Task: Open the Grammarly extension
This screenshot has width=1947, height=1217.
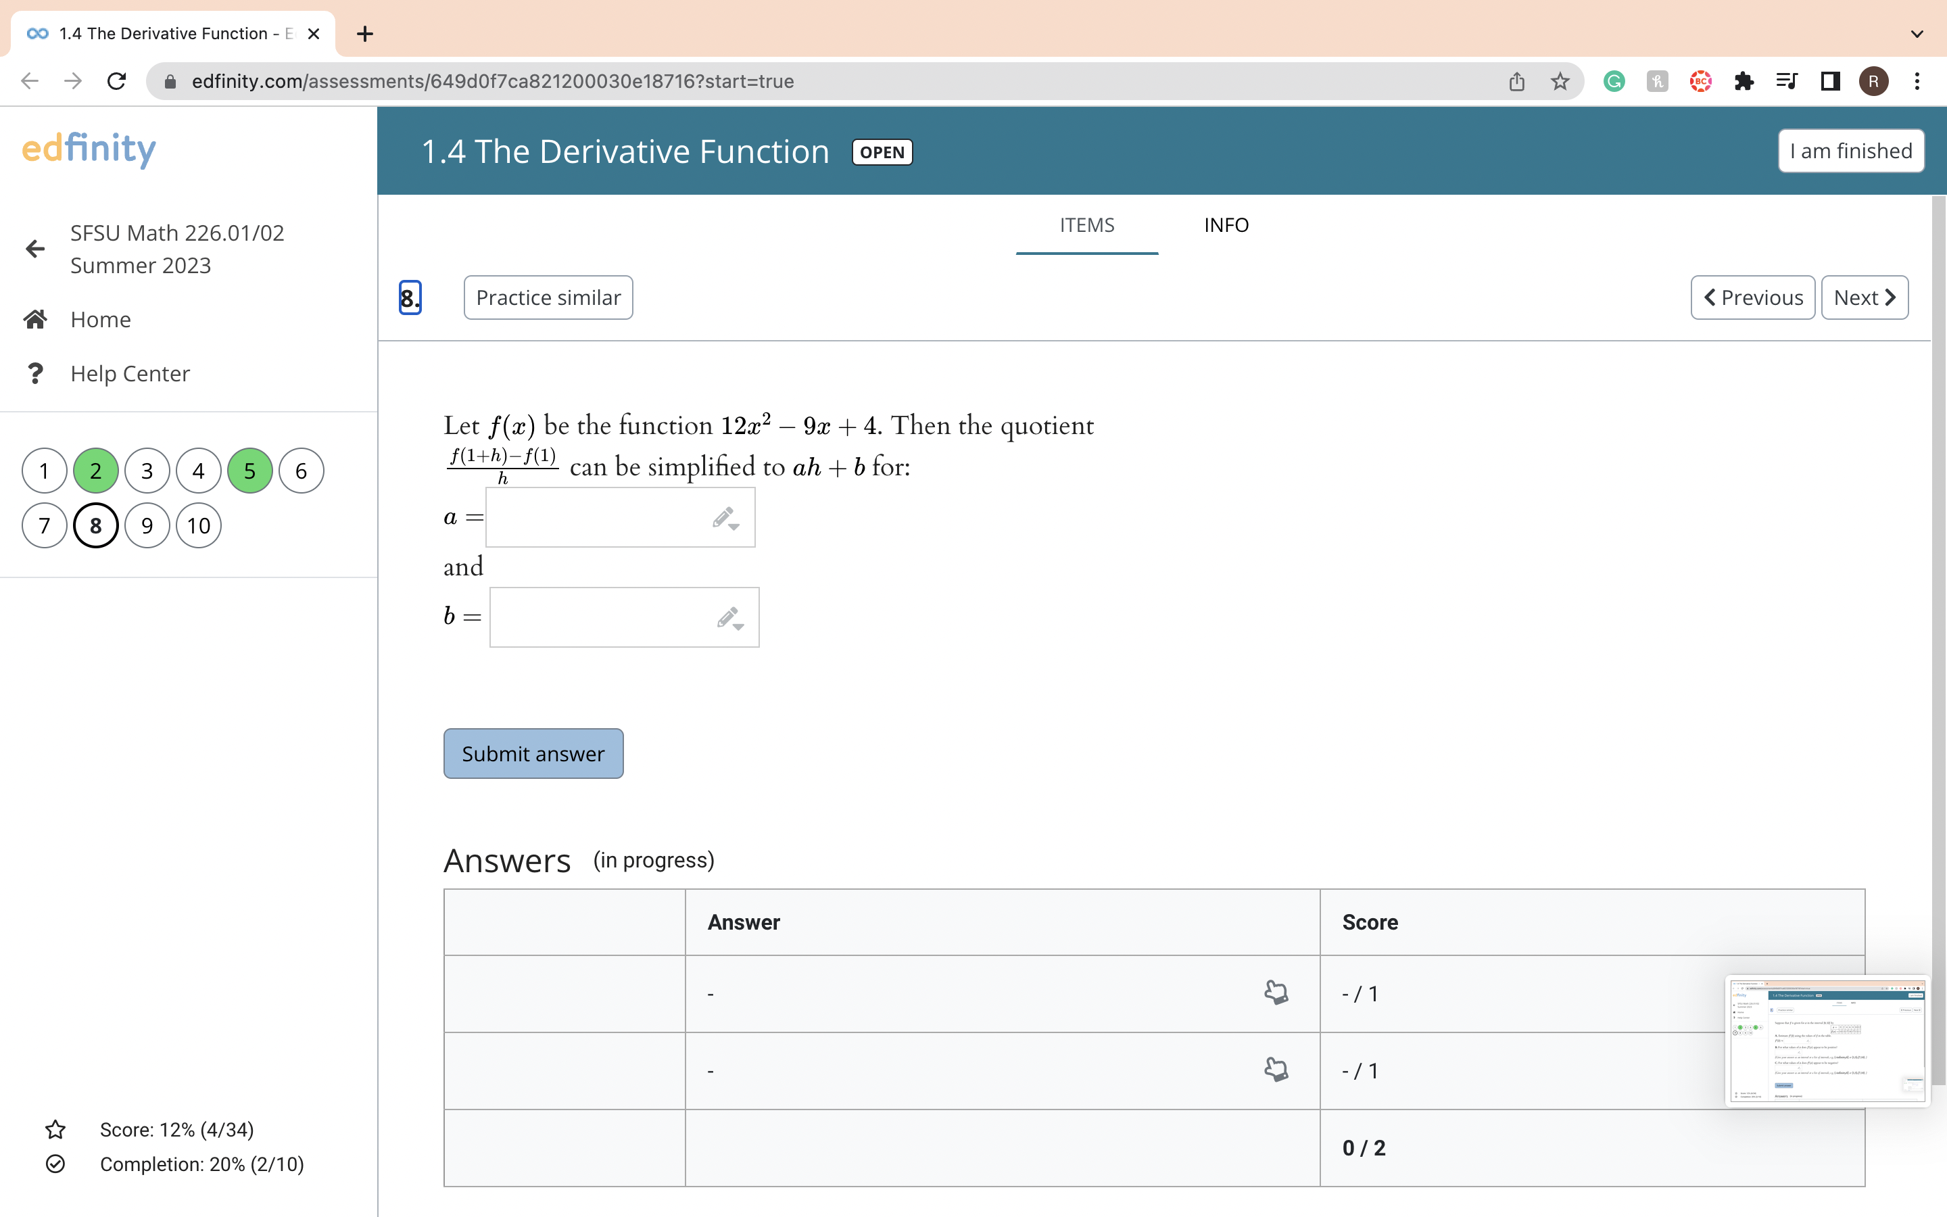Action: click(1612, 80)
